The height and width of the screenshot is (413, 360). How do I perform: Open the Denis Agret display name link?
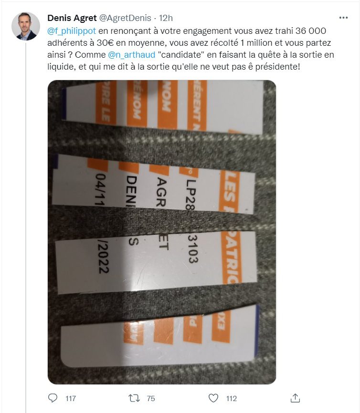pyautogui.click(x=72, y=18)
